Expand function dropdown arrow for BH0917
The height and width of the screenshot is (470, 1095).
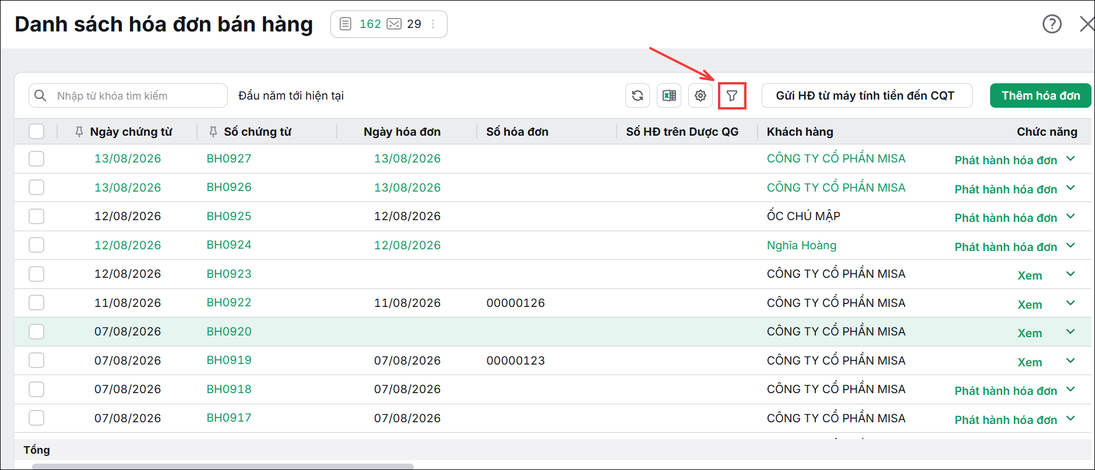point(1071,418)
